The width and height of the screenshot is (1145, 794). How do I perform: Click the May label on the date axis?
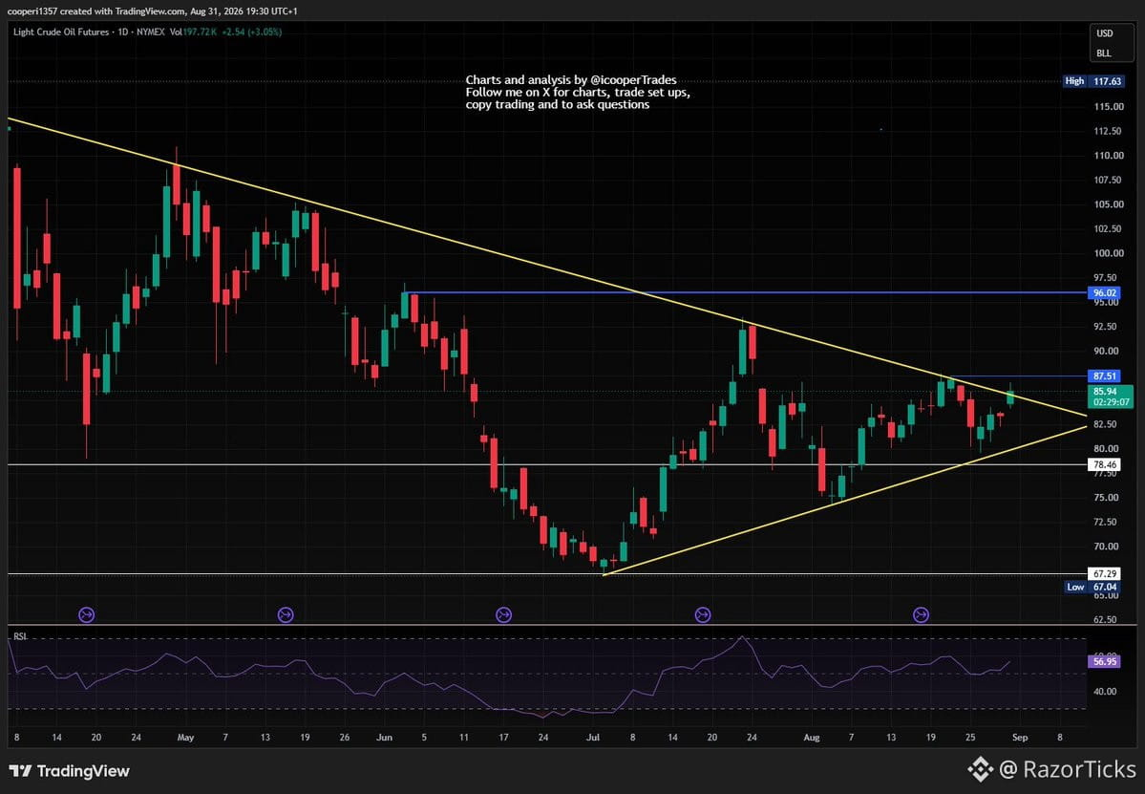point(185,738)
